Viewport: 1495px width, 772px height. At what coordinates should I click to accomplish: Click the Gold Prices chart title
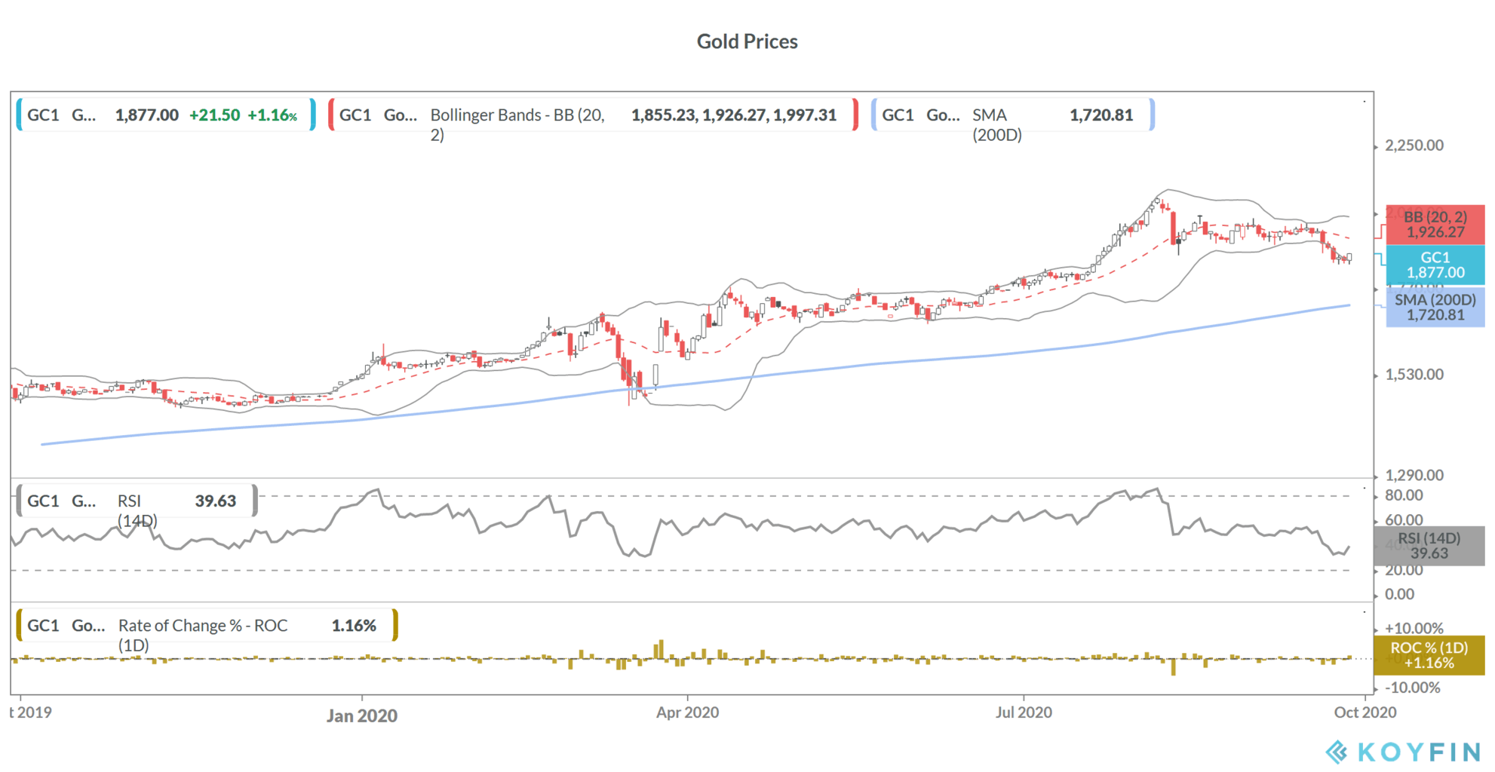[x=747, y=41]
